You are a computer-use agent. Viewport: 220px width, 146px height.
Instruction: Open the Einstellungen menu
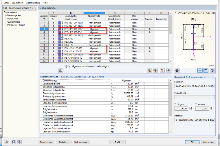pos(33,3)
